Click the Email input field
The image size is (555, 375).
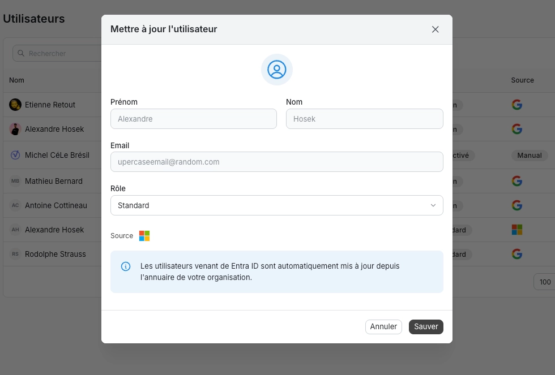point(276,162)
